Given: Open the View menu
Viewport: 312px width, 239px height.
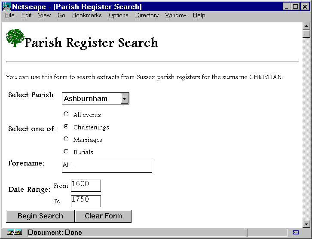Looking at the screenshot, I should point(44,15).
